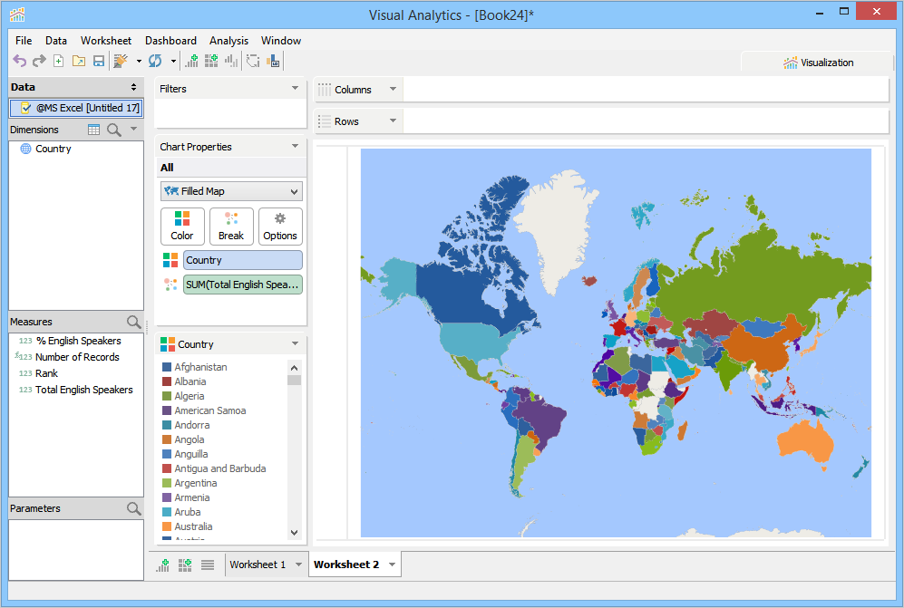The width and height of the screenshot is (904, 608).
Task: Click the legend scrollbar down arrow
Action: [x=294, y=533]
